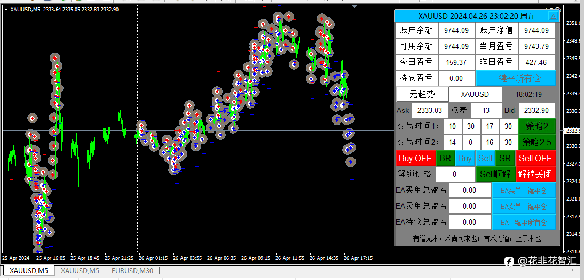
Task: Select the XAUUSD symbol field in panel
Action: point(475,94)
